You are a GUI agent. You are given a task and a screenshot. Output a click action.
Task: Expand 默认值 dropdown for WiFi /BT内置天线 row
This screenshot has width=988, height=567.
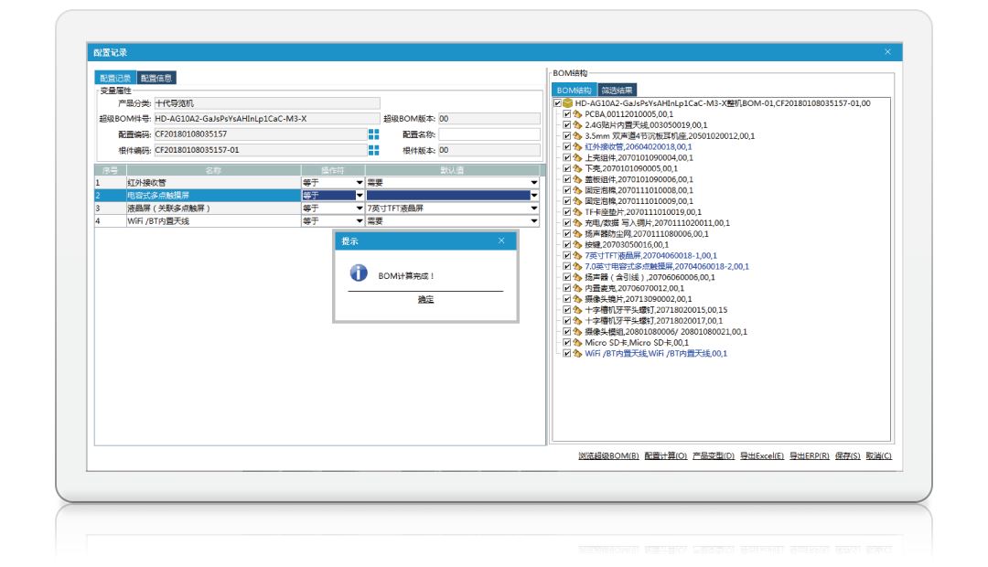[533, 221]
